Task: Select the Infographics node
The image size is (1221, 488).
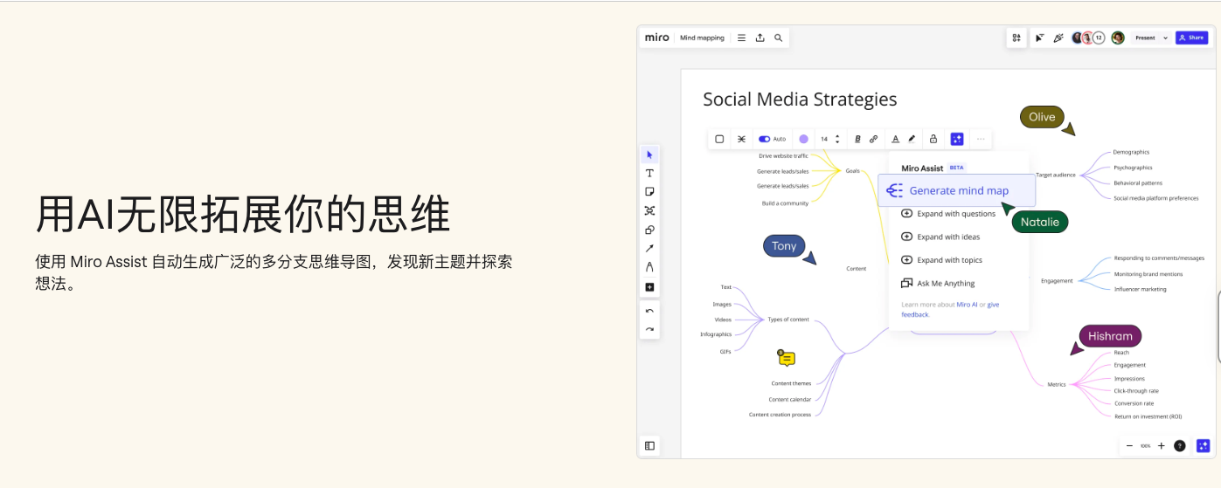Action: tap(716, 334)
